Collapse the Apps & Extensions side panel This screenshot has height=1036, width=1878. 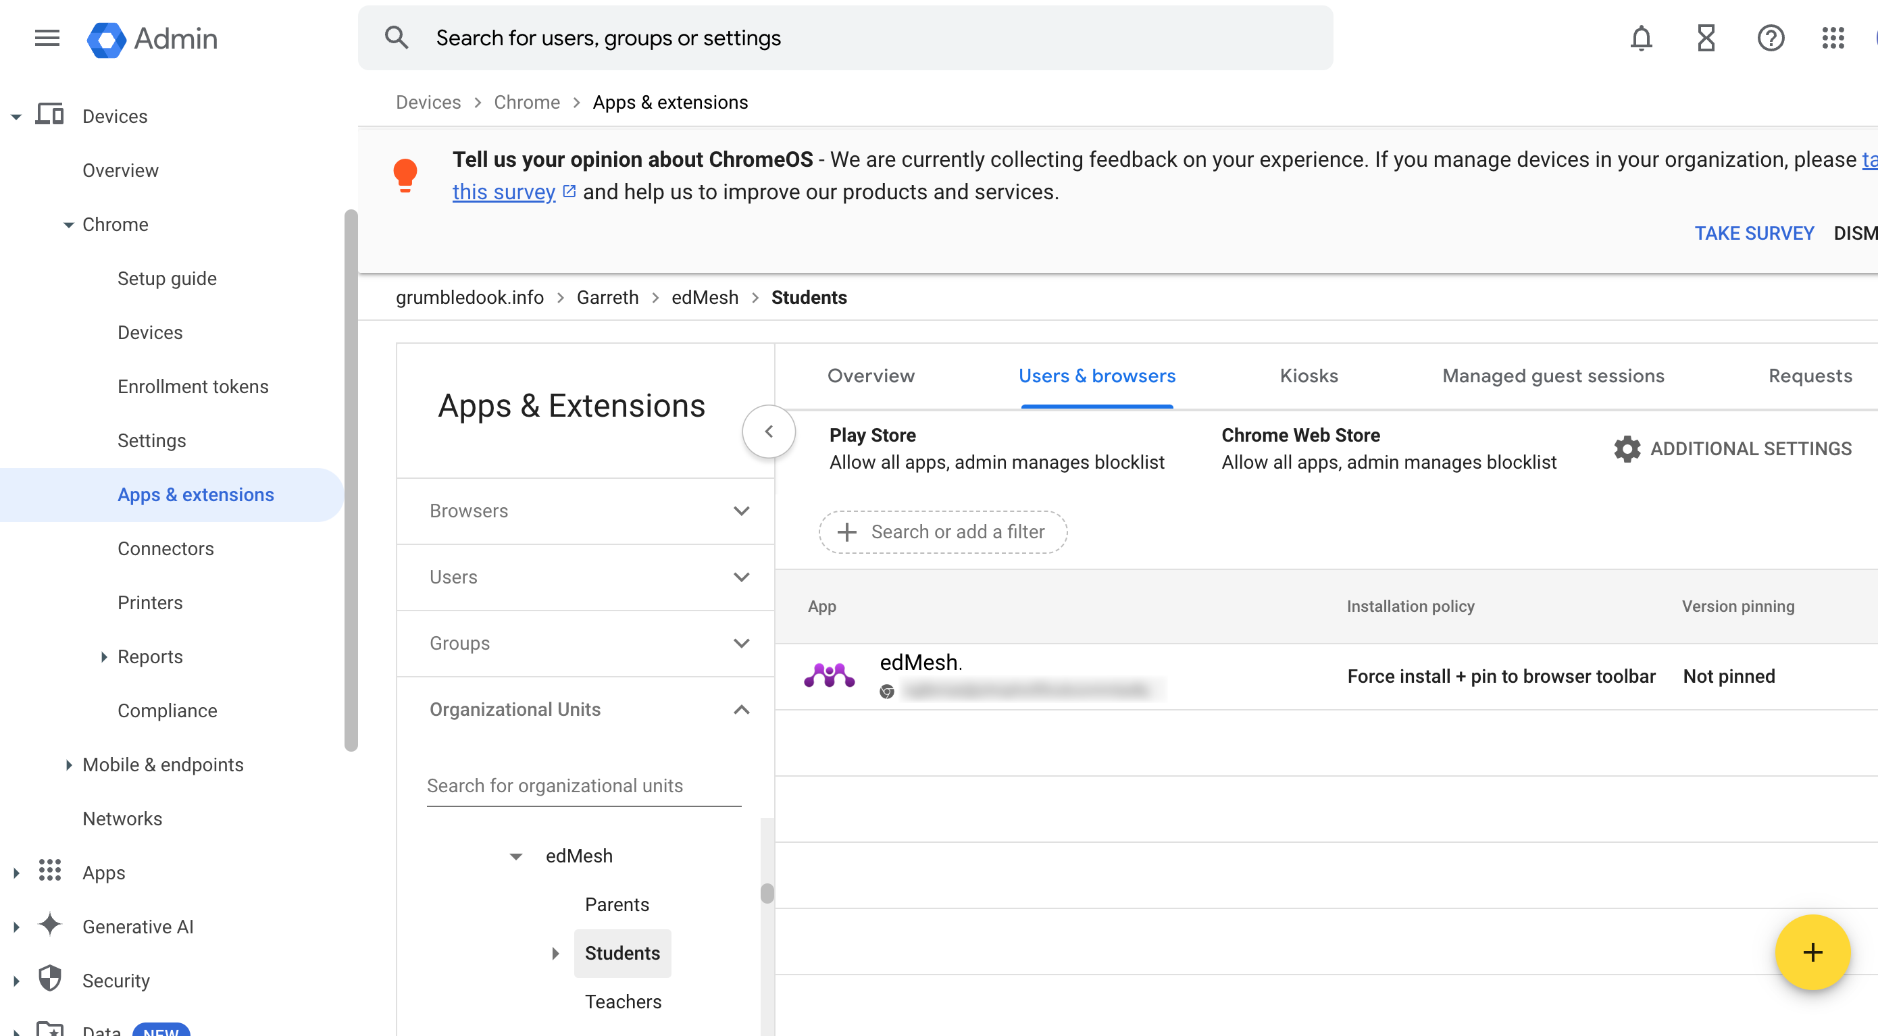pyautogui.click(x=768, y=432)
